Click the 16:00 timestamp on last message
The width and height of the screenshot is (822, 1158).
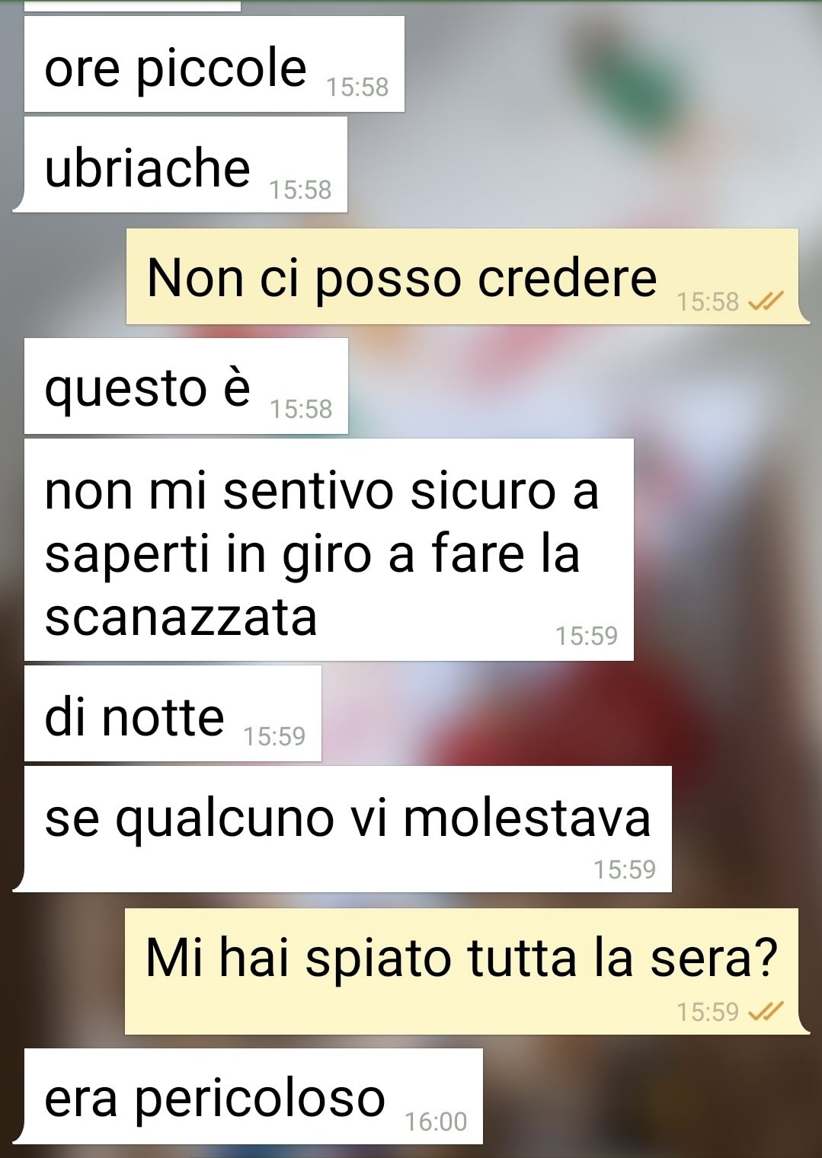[x=436, y=1121]
